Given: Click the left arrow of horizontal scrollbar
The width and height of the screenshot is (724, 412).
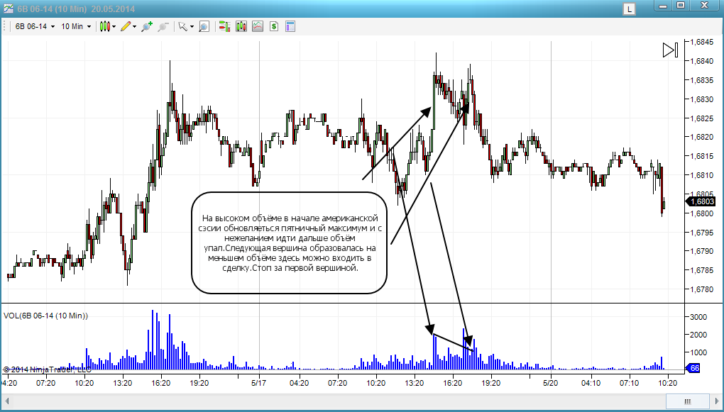Looking at the screenshot, I should point(7,401).
